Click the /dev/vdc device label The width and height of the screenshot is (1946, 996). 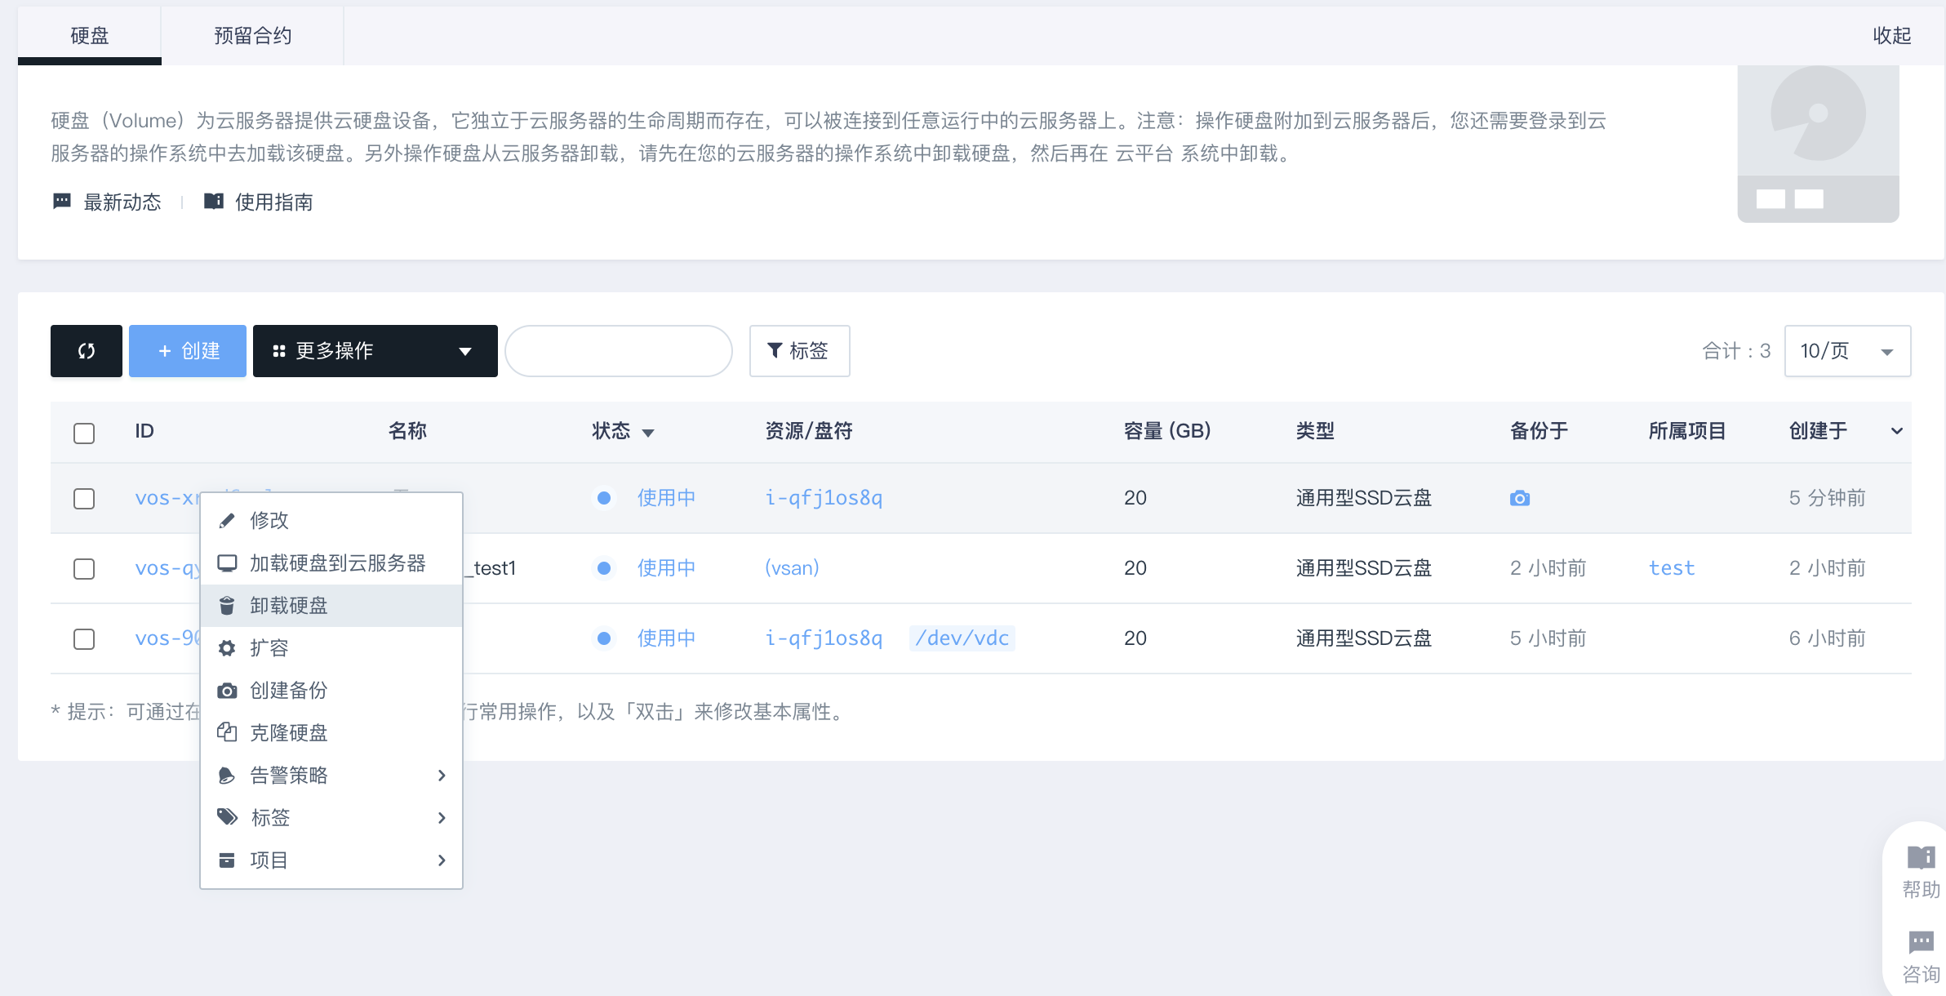click(962, 638)
